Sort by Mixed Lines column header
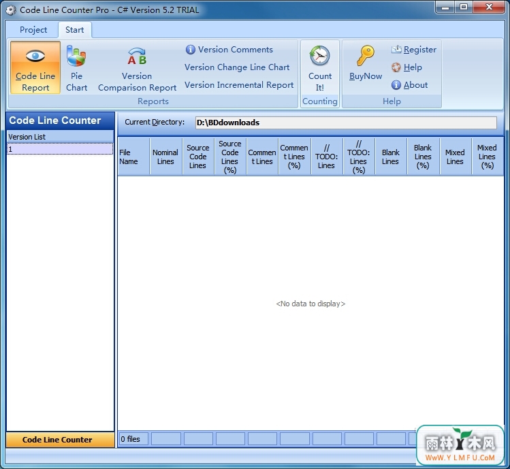The width and height of the screenshot is (510, 469). coord(455,157)
